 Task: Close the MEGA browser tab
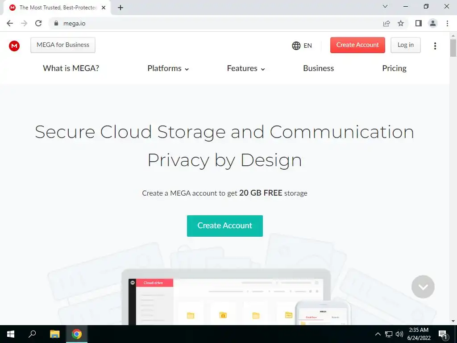tap(104, 8)
